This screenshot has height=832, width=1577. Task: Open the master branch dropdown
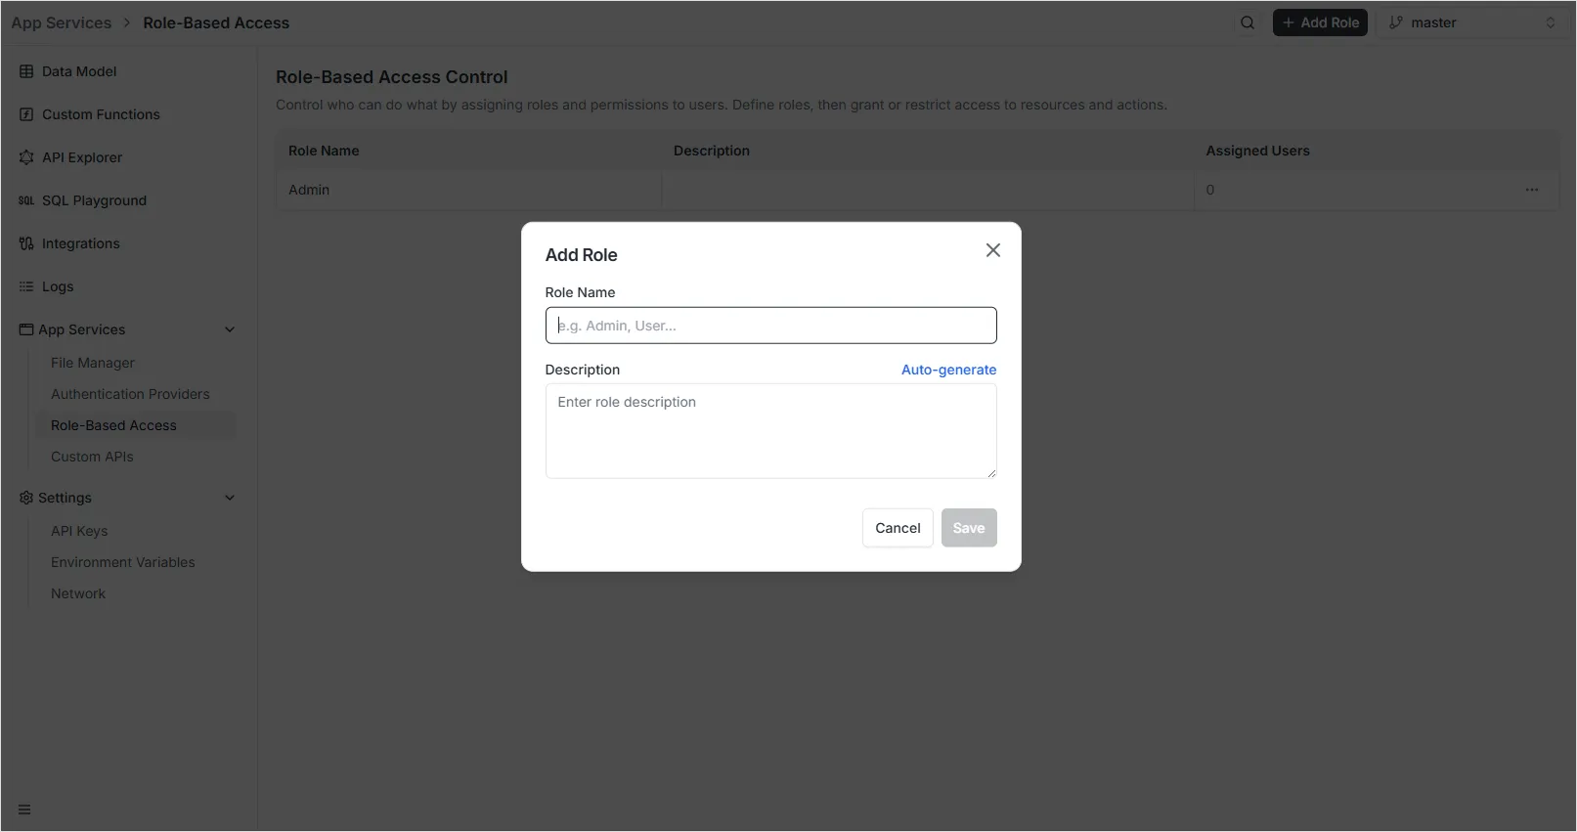1471,22
